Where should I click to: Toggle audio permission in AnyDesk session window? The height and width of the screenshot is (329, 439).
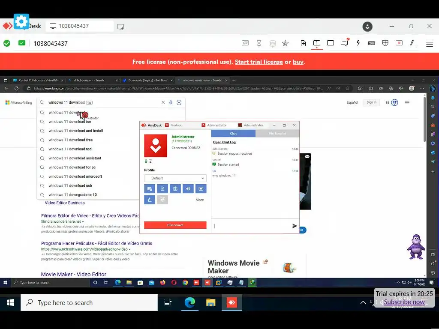tap(188, 189)
